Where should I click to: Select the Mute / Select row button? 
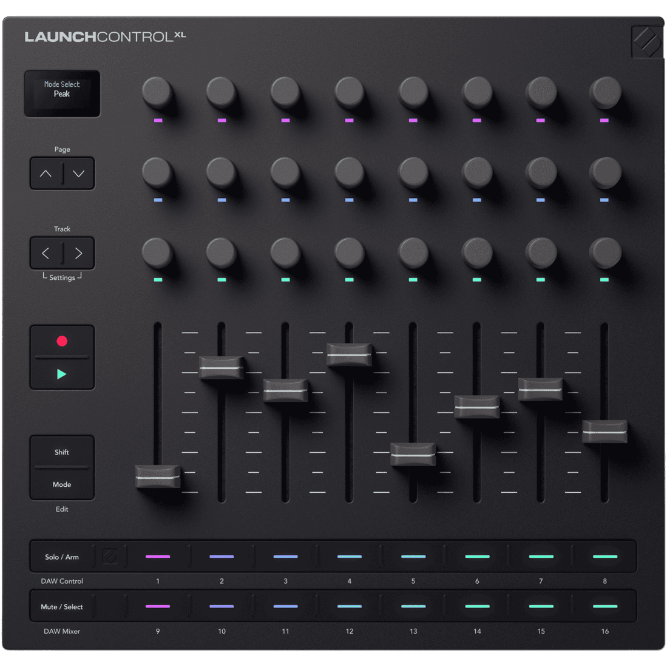(62, 606)
